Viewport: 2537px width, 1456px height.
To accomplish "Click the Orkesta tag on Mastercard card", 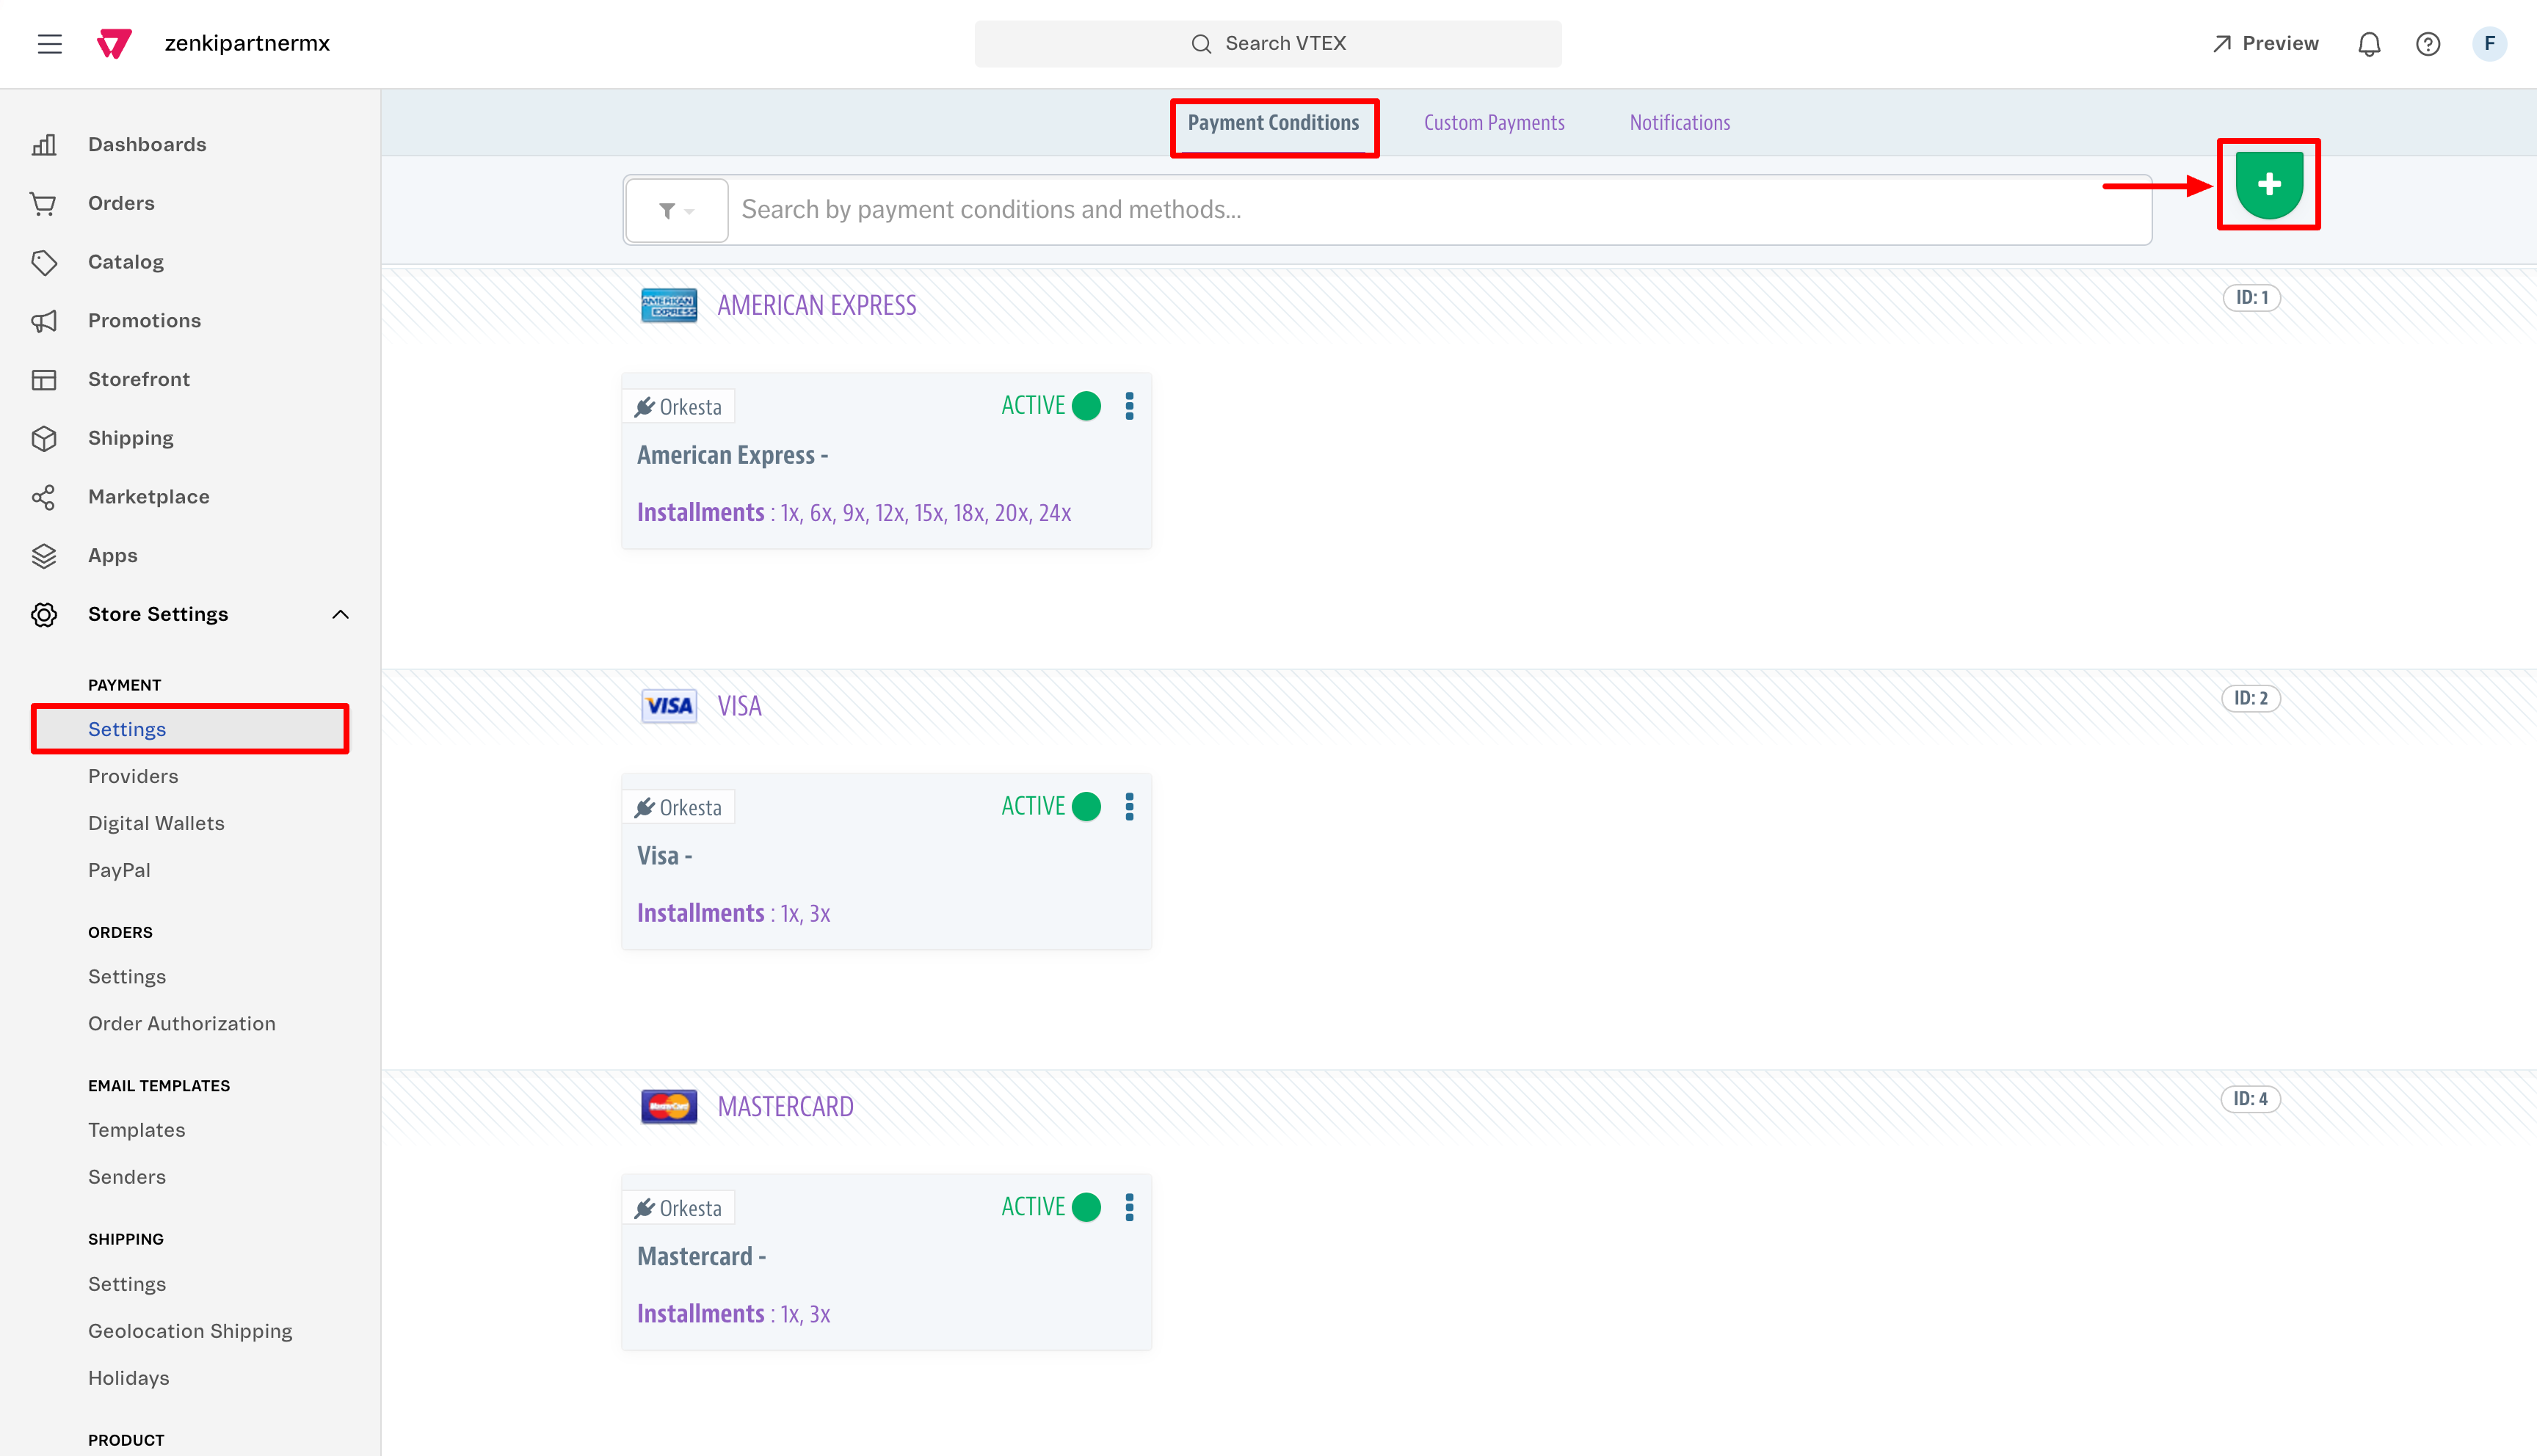I will 678,1208.
